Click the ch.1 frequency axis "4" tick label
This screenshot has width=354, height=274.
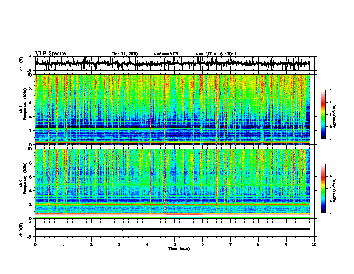coord(31,117)
